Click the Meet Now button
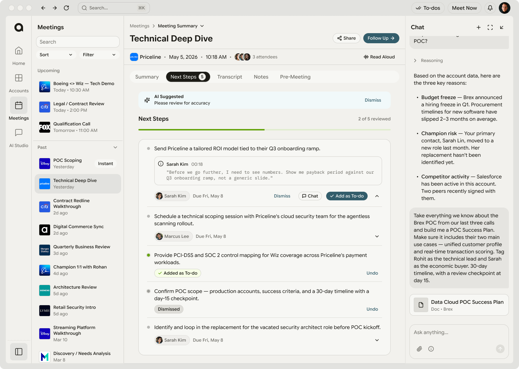Image resolution: width=519 pixels, height=369 pixels. (464, 8)
